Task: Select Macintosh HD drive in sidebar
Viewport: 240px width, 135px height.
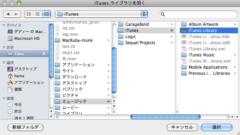Action: [x=24, y=38]
